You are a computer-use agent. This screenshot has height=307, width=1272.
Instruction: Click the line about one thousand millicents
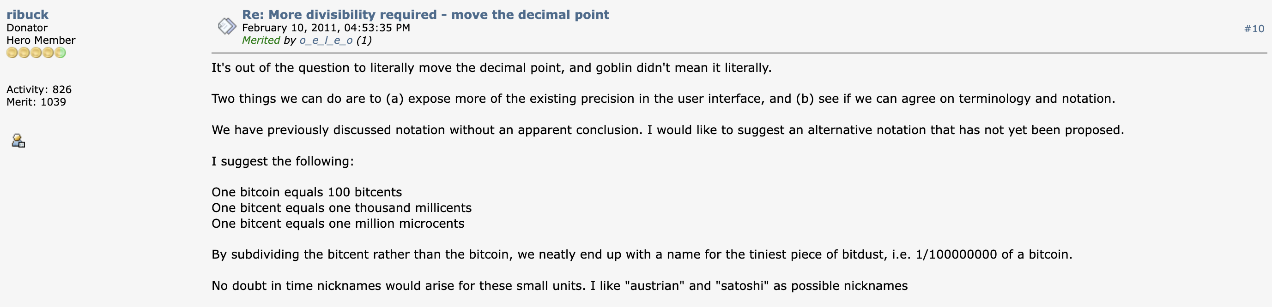pos(341,208)
